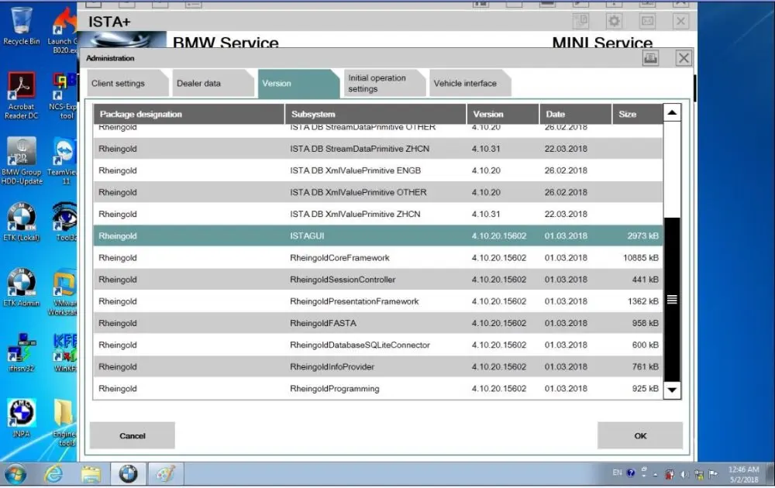
Task: Switch to Dealer data tab
Action: click(x=212, y=84)
